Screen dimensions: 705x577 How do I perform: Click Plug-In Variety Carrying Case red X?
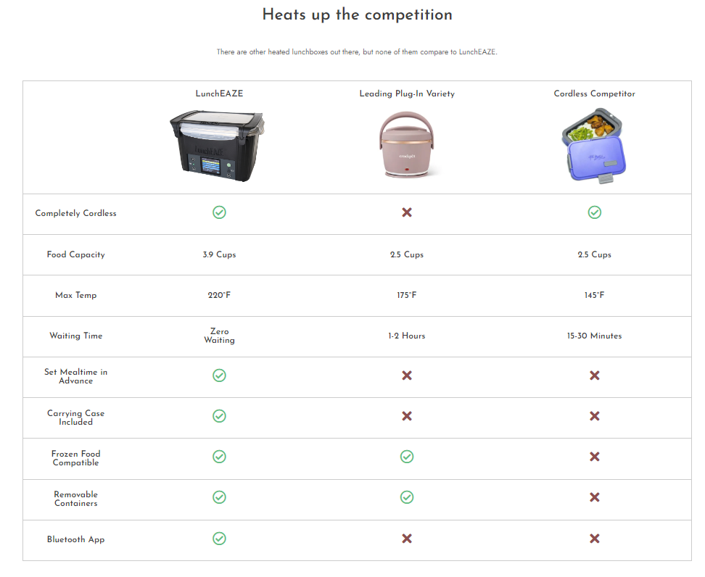407,416
